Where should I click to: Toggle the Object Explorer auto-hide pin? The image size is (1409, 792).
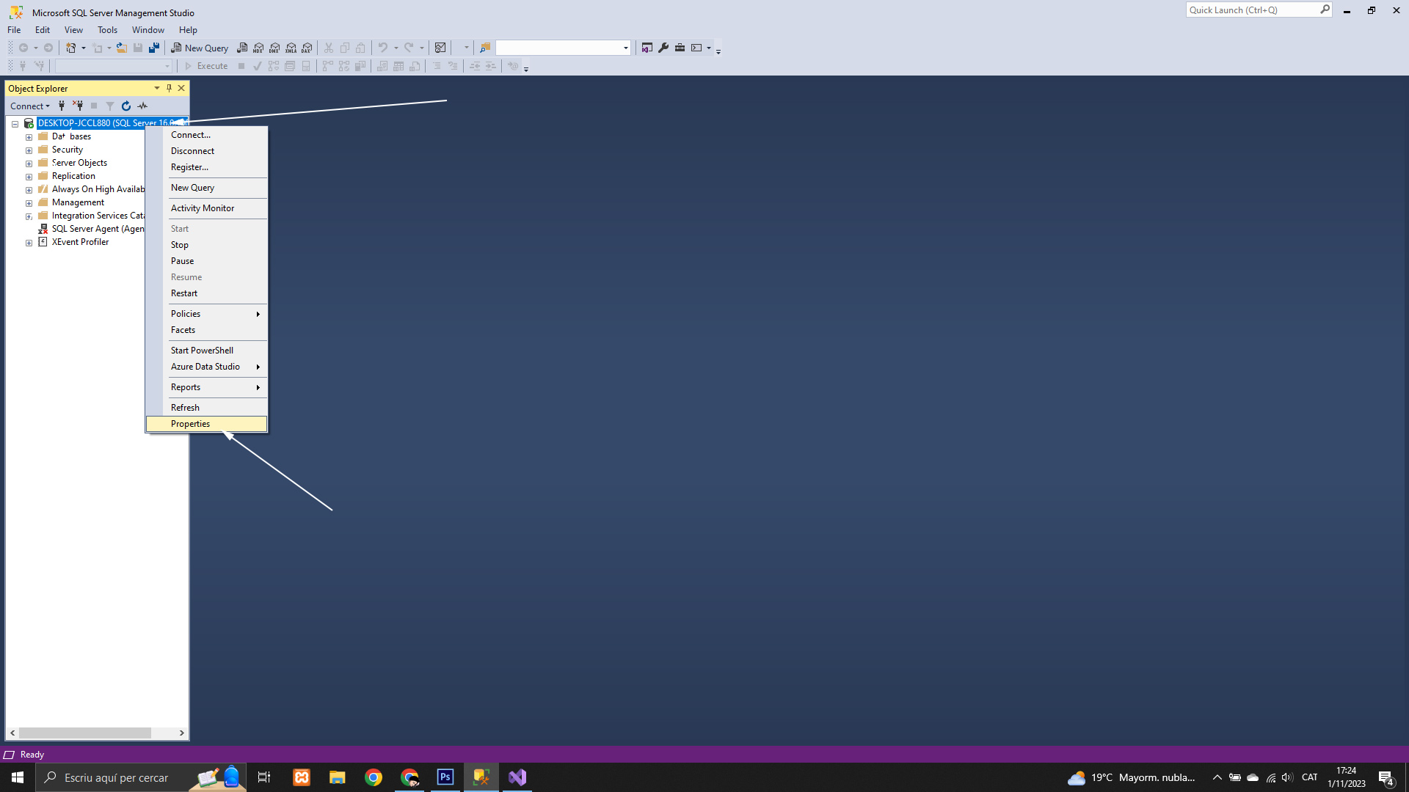[169, 88]
